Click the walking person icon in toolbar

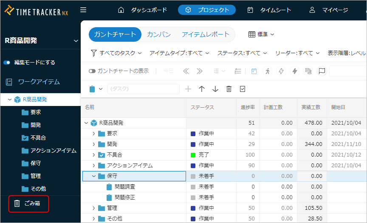pos(267,71)
